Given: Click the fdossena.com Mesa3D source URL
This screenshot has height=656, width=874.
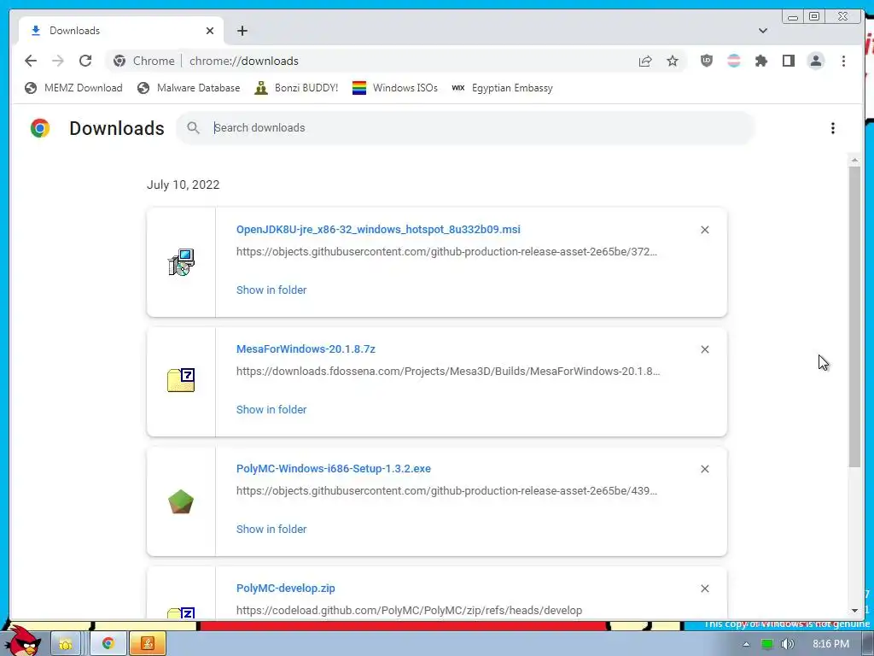Looking at the screenshot, I should click(x=448, y=371).
